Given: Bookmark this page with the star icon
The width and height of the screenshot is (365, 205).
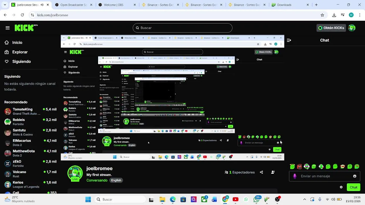Looking at the screenshot, I should (x=322, y=15).
